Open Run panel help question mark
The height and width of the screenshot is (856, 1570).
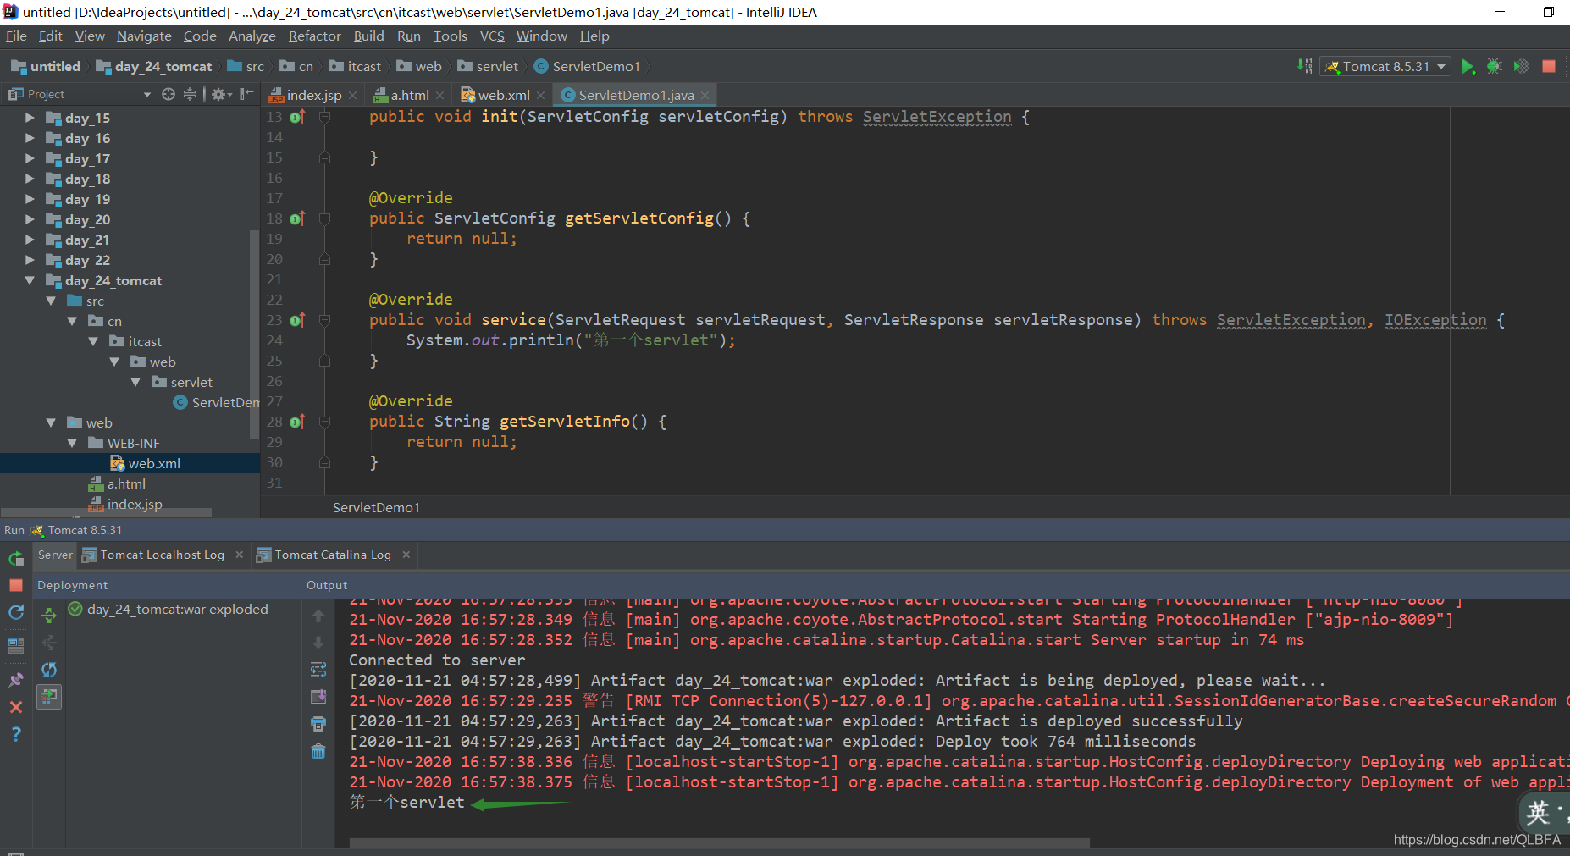pyautogui.click(x=16, y=734)
